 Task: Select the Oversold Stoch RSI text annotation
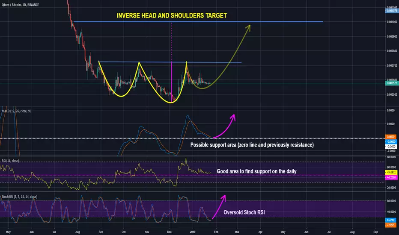[244, 212]
